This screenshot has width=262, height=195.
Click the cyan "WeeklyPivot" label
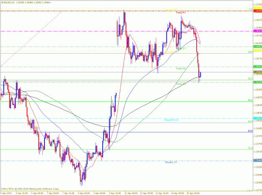tap(171, 120)
